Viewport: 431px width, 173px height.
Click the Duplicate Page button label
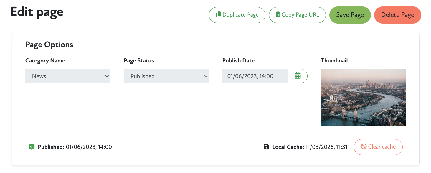coord(240,15)
